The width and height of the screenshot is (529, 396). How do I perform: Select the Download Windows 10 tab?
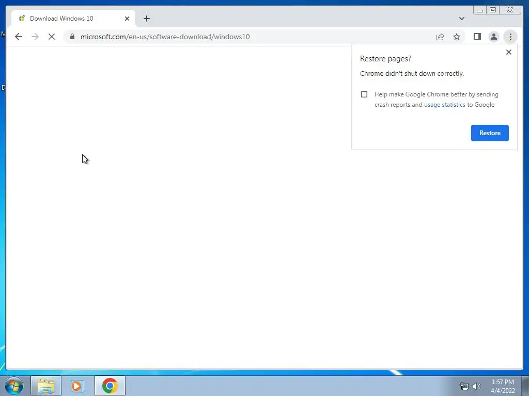tap(73, 19)
